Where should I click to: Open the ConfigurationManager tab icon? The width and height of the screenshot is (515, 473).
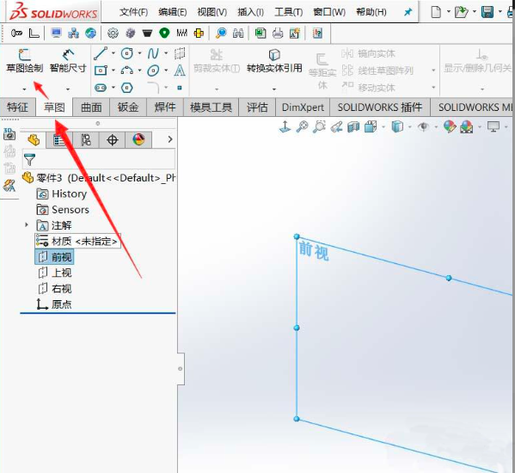[x=86, y=140]
